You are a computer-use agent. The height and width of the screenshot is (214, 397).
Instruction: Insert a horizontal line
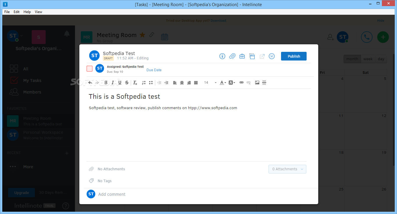(264, 83)
